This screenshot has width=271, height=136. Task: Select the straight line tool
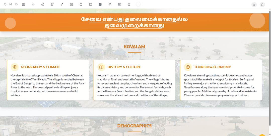(62, 5)
